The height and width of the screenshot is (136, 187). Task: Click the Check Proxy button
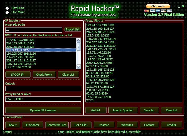(x=44, y=75)
